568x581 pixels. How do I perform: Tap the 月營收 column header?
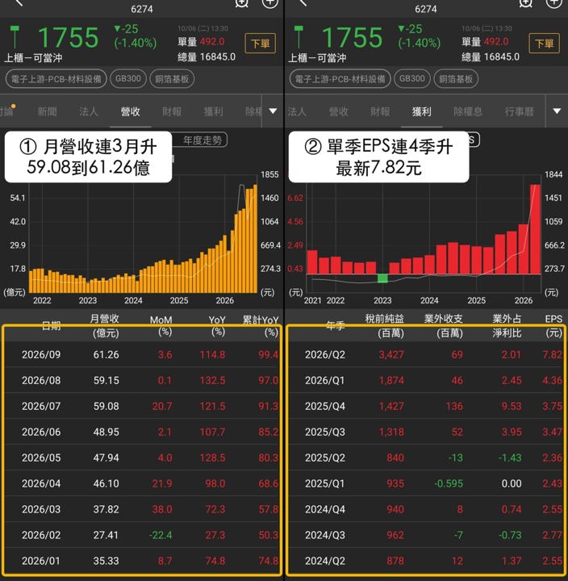pyautogui.click(x=105, y=326)
